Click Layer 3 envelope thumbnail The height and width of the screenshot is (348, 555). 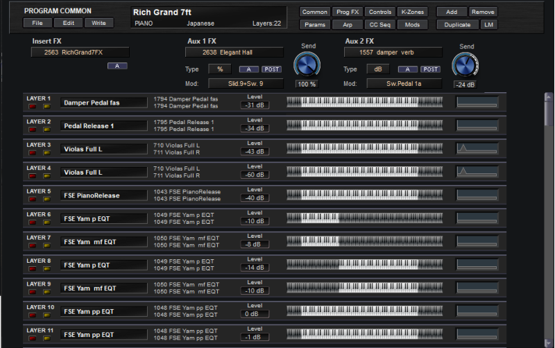(477, 148)
